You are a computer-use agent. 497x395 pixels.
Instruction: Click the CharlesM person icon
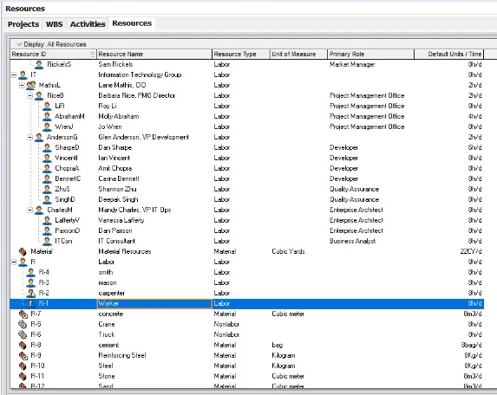[x=39, y=210]
